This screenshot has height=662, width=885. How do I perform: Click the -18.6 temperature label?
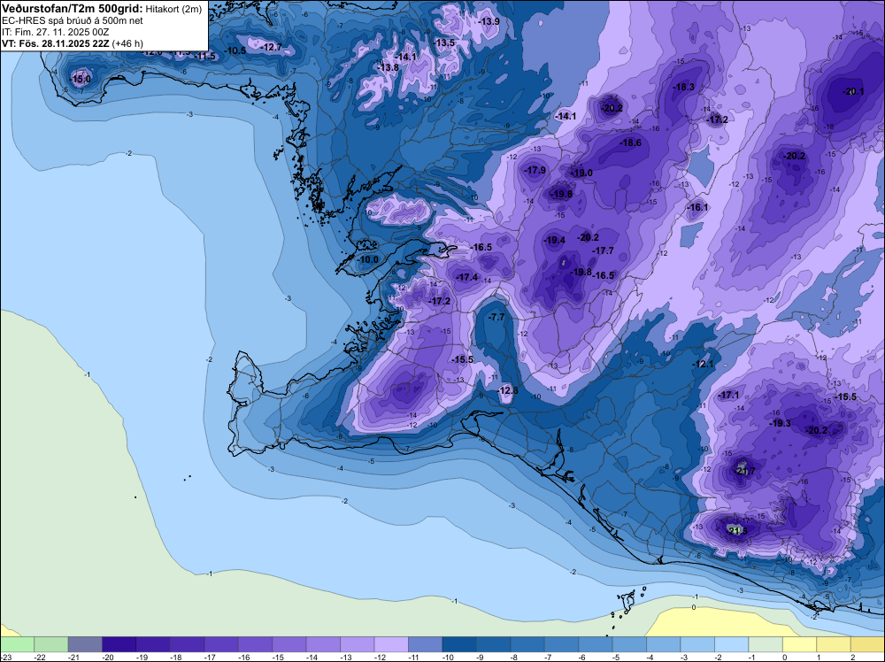click(630, 142)
